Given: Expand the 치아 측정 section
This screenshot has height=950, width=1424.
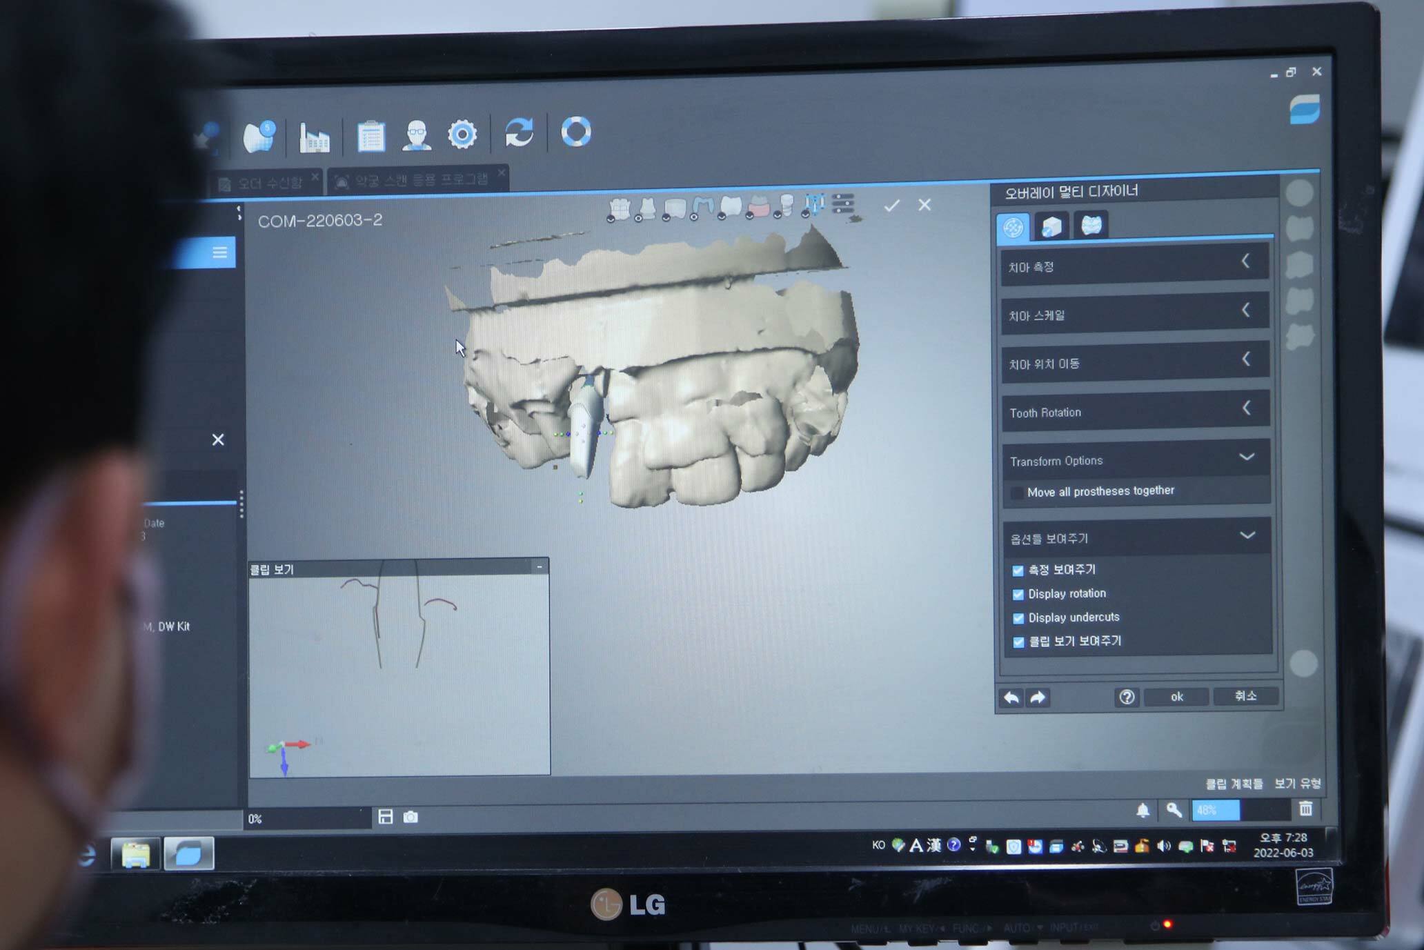Looking at the screenshot, I should pyautogui.click(x=1135, y=264).
